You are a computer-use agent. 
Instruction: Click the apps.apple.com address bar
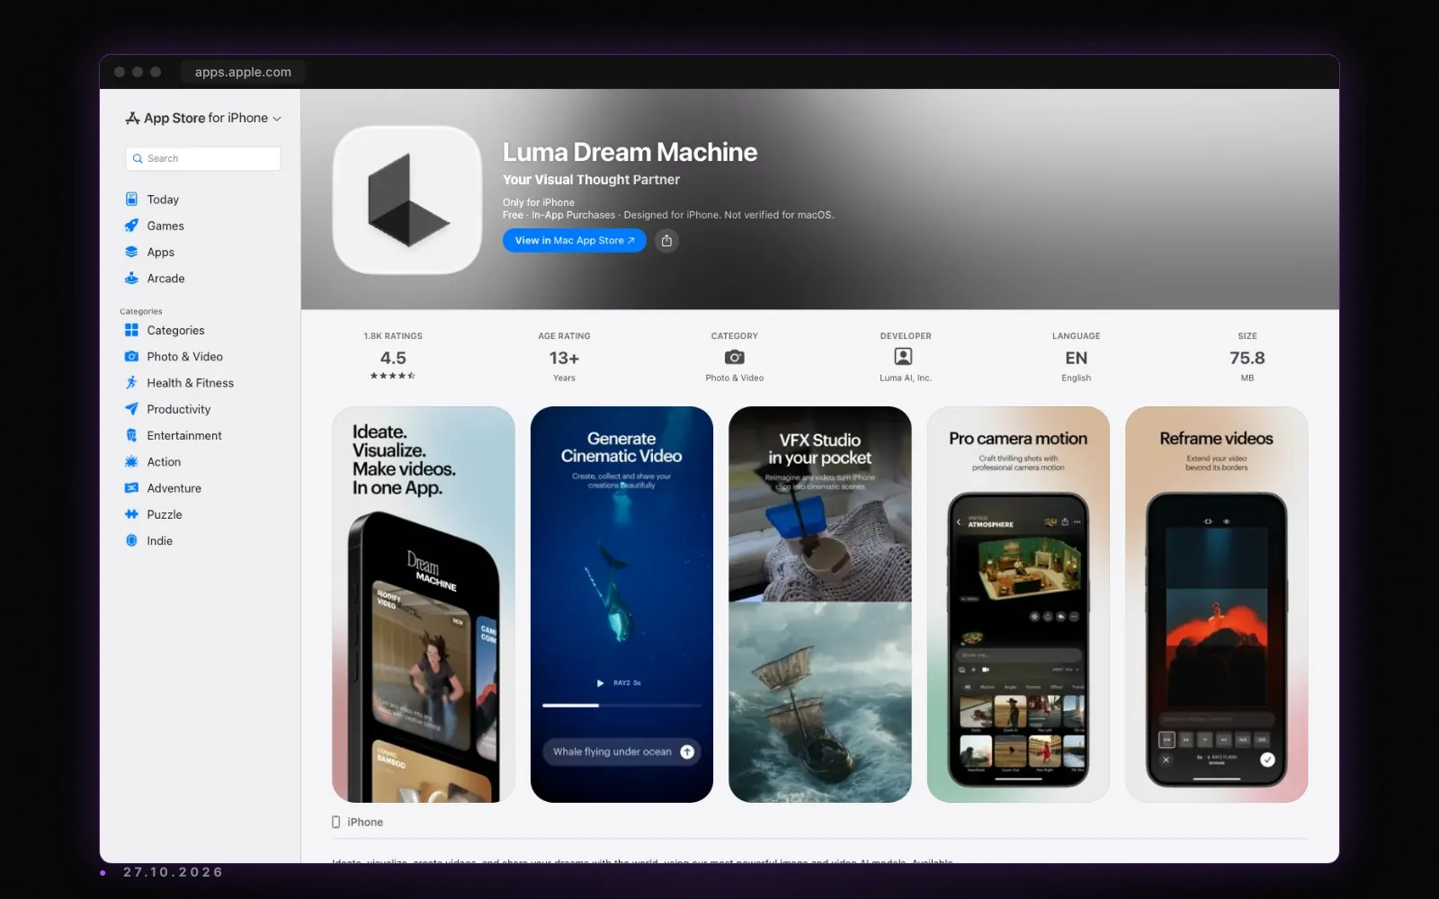pyautogui.click(x=243, y=72)
